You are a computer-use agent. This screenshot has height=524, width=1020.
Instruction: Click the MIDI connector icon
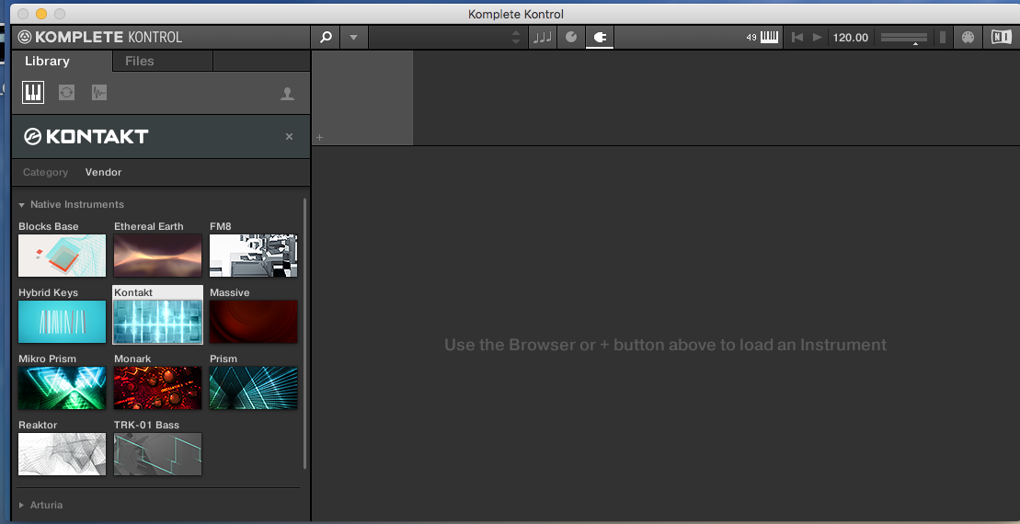[x=968, y=37]
